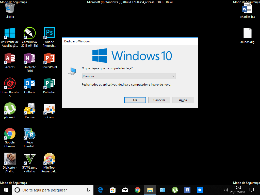Image resolution: width=260 pixels, height=195 pixels.
Task: Select the CorelDRAW 2018 shortcut
Action: point(30,37)
